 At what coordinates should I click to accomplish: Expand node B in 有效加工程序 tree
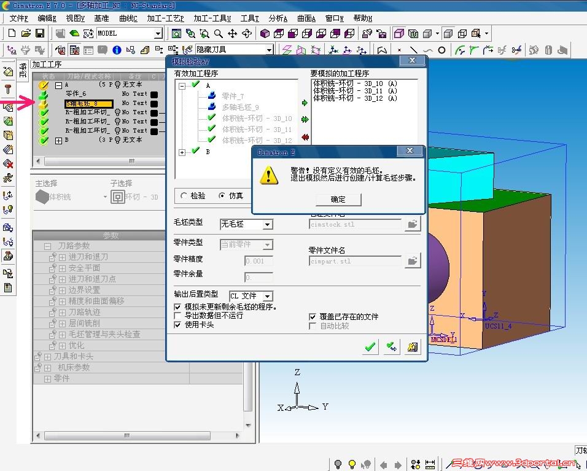[182, 152]
